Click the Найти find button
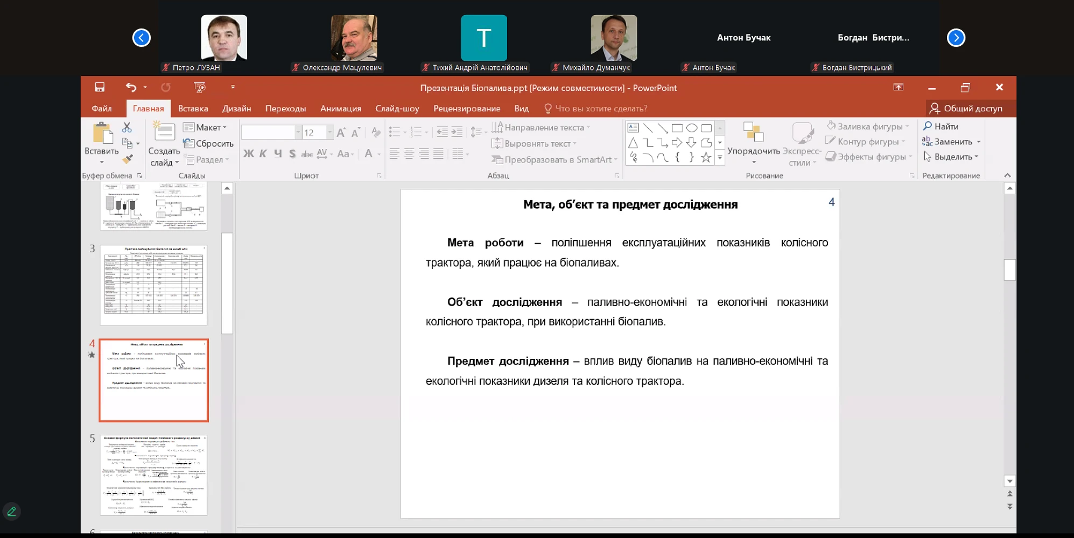The height and width of the screenshot is (538, 1074). pos(940,126)
